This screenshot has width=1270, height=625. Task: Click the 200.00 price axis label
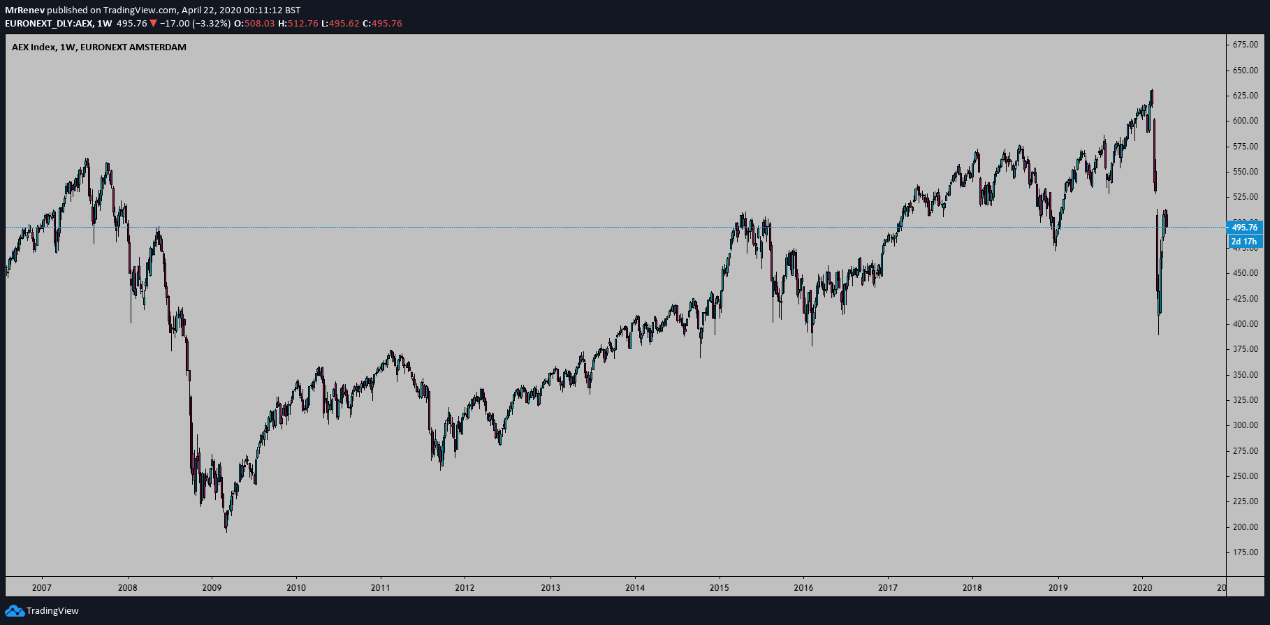1246,527
